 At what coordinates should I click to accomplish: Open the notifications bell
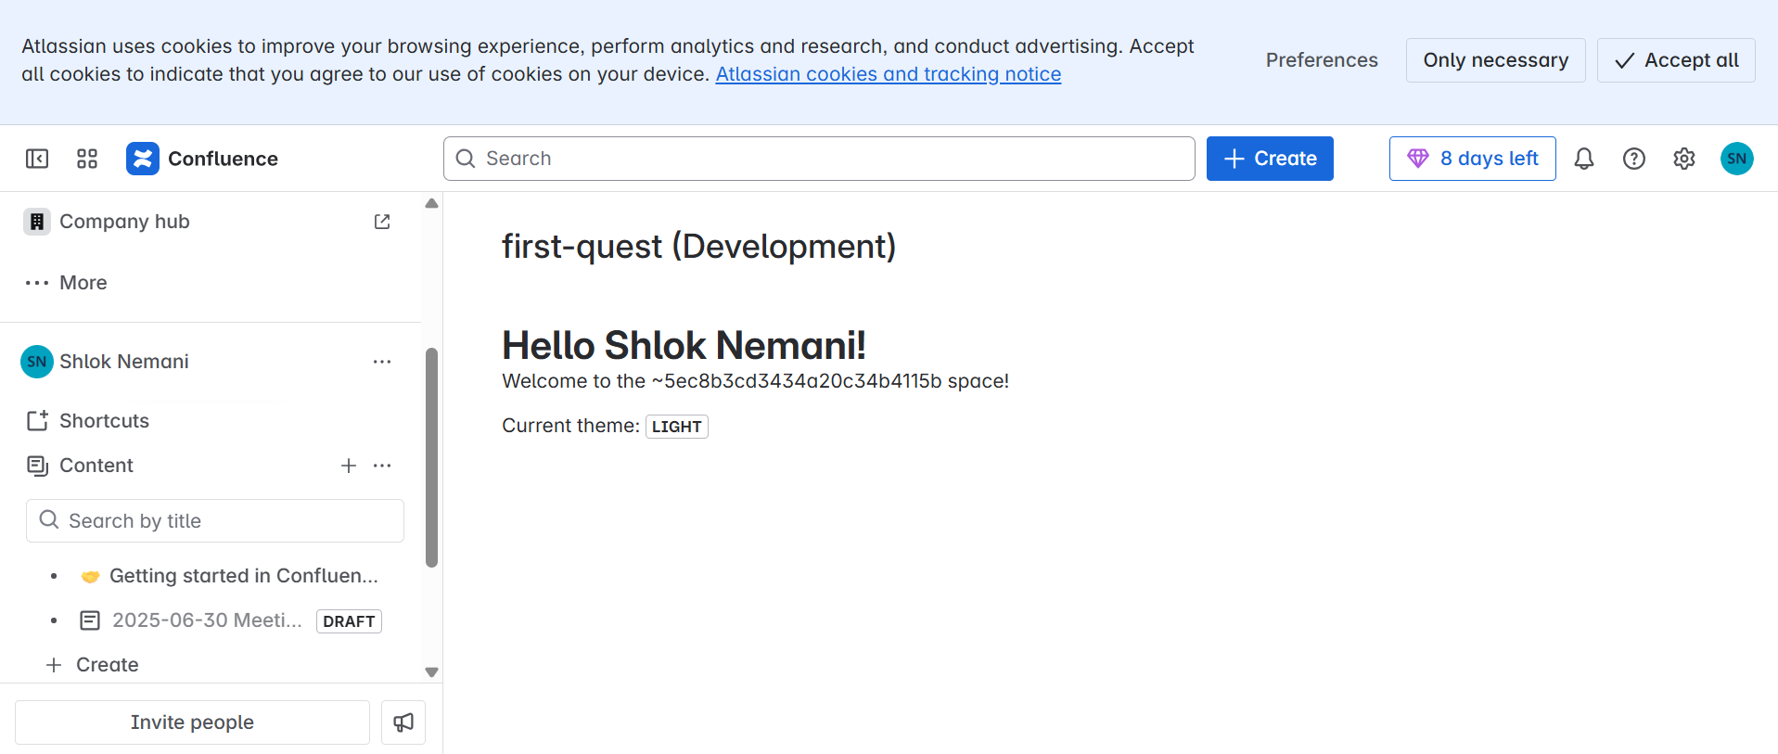click(x=1584, y=159)
